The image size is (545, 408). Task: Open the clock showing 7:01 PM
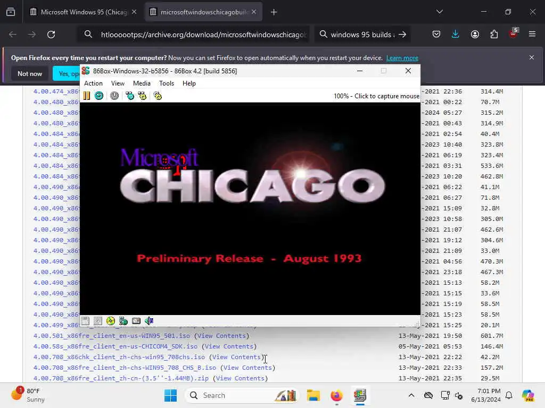[486, 395]
